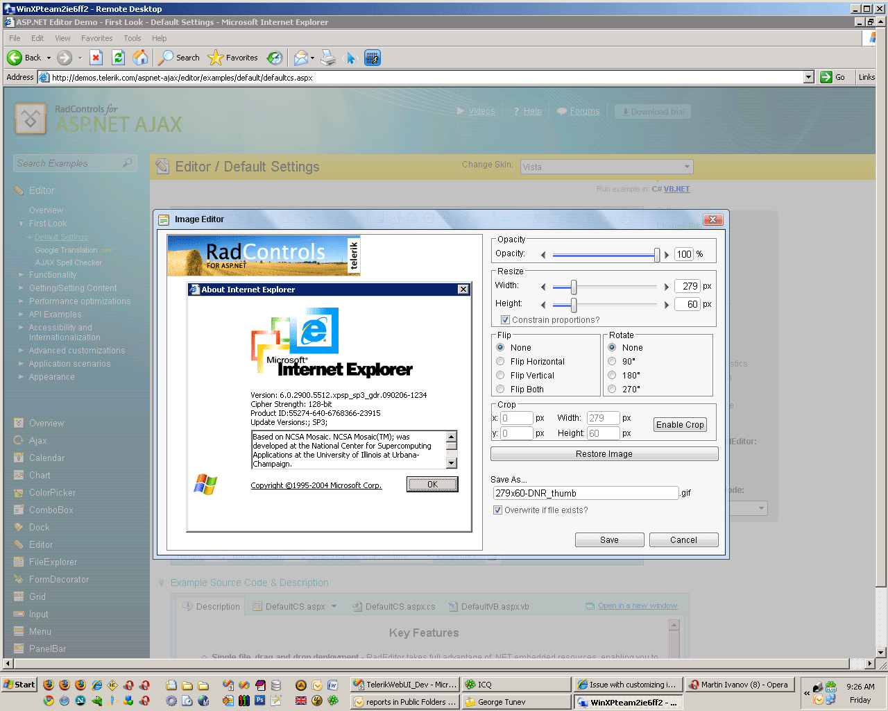
Task: Click the magnifier icon in Search Examples box
Action: (x=127, y=163)
